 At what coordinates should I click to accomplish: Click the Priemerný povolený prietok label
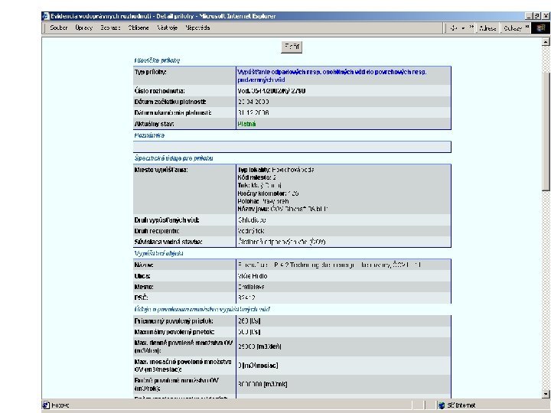pyautogui.click(x=174, y=321)
